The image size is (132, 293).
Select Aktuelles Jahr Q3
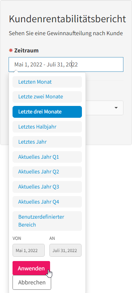click(x=47, y=187)
